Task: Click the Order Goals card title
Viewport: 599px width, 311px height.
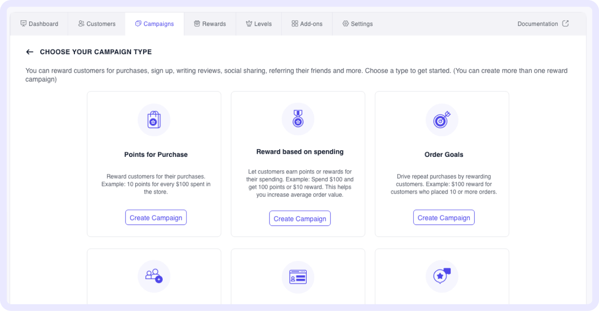Action: click(x=444, y=155)
